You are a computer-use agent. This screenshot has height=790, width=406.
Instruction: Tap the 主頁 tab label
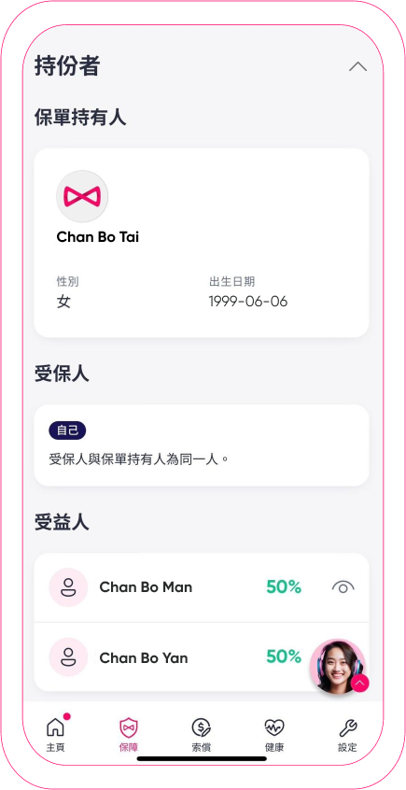click(55, 748)
